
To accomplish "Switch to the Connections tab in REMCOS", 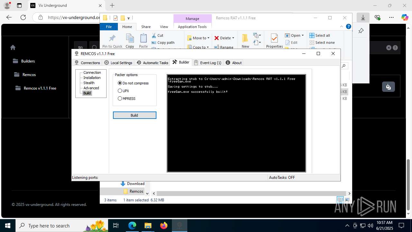I will (87, 63).
